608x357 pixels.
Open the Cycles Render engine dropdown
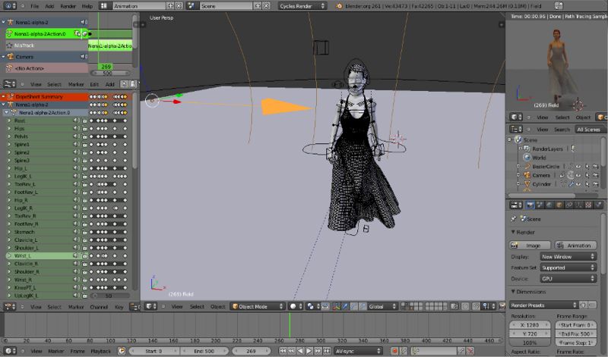click(301, 5)
